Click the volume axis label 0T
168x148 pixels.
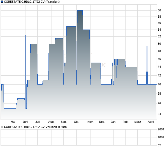tap(159, 146)
